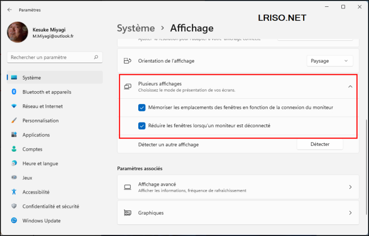Select Heure et langue menu item
Screen dimensions: 369x236
(40, 163)
